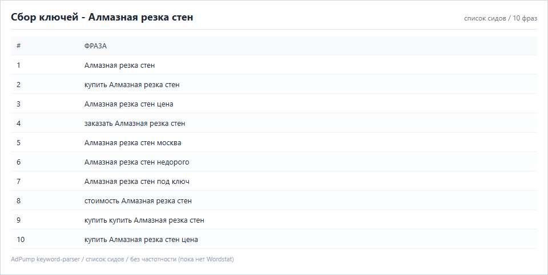Select phrase "Алмазная резка стен москва"
Viewport: 548px width, 275px height.
132,143
